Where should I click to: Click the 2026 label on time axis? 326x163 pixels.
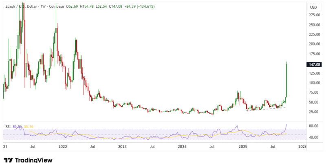click(302, 146)
